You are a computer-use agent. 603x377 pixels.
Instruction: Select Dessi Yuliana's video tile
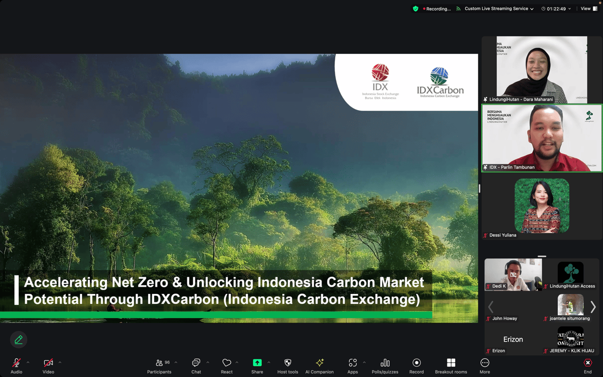pyautogui.click(x=542, y=206)
